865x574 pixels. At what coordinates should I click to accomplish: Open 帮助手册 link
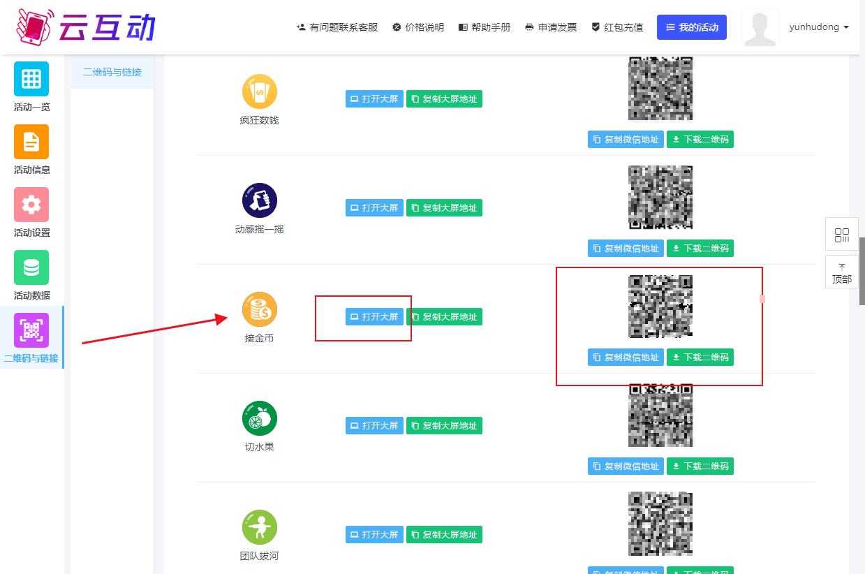[x=485, y=27]
